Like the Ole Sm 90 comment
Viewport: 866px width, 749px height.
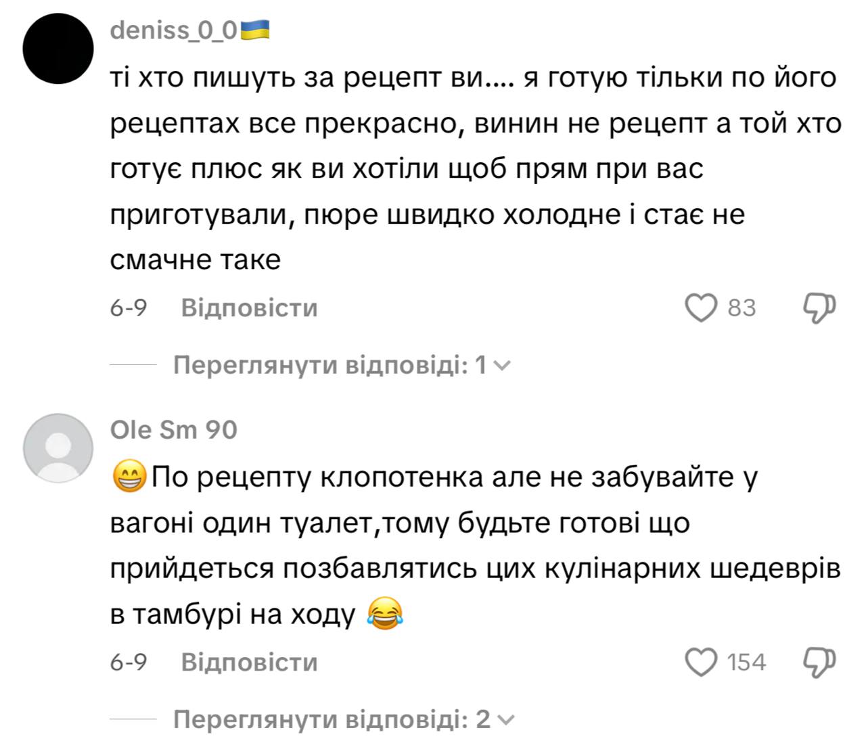(701, 662)
